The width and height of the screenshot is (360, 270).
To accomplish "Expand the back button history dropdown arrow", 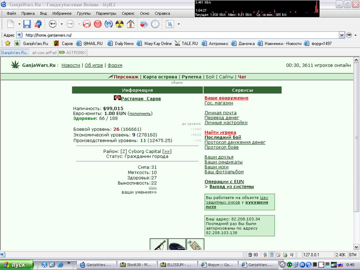I will [x=62, y=24].
